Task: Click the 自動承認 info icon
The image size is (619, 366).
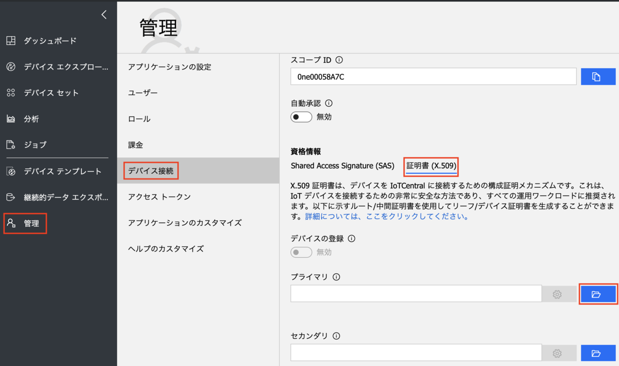Action: coord(329,103)
